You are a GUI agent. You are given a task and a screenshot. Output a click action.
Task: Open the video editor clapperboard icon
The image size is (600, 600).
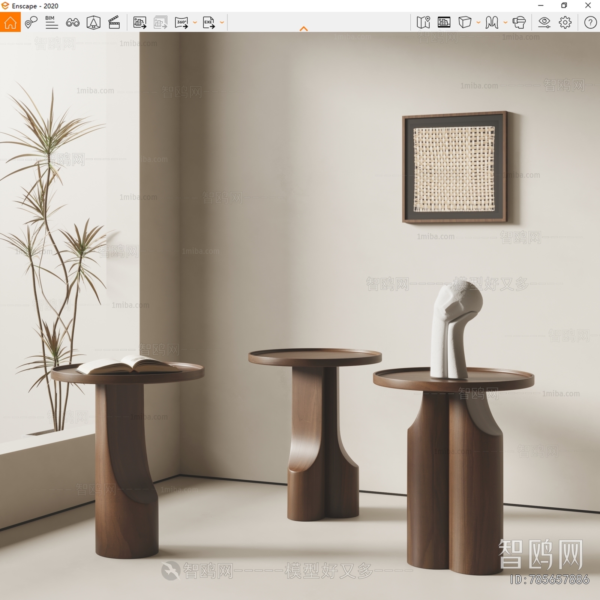115,23
